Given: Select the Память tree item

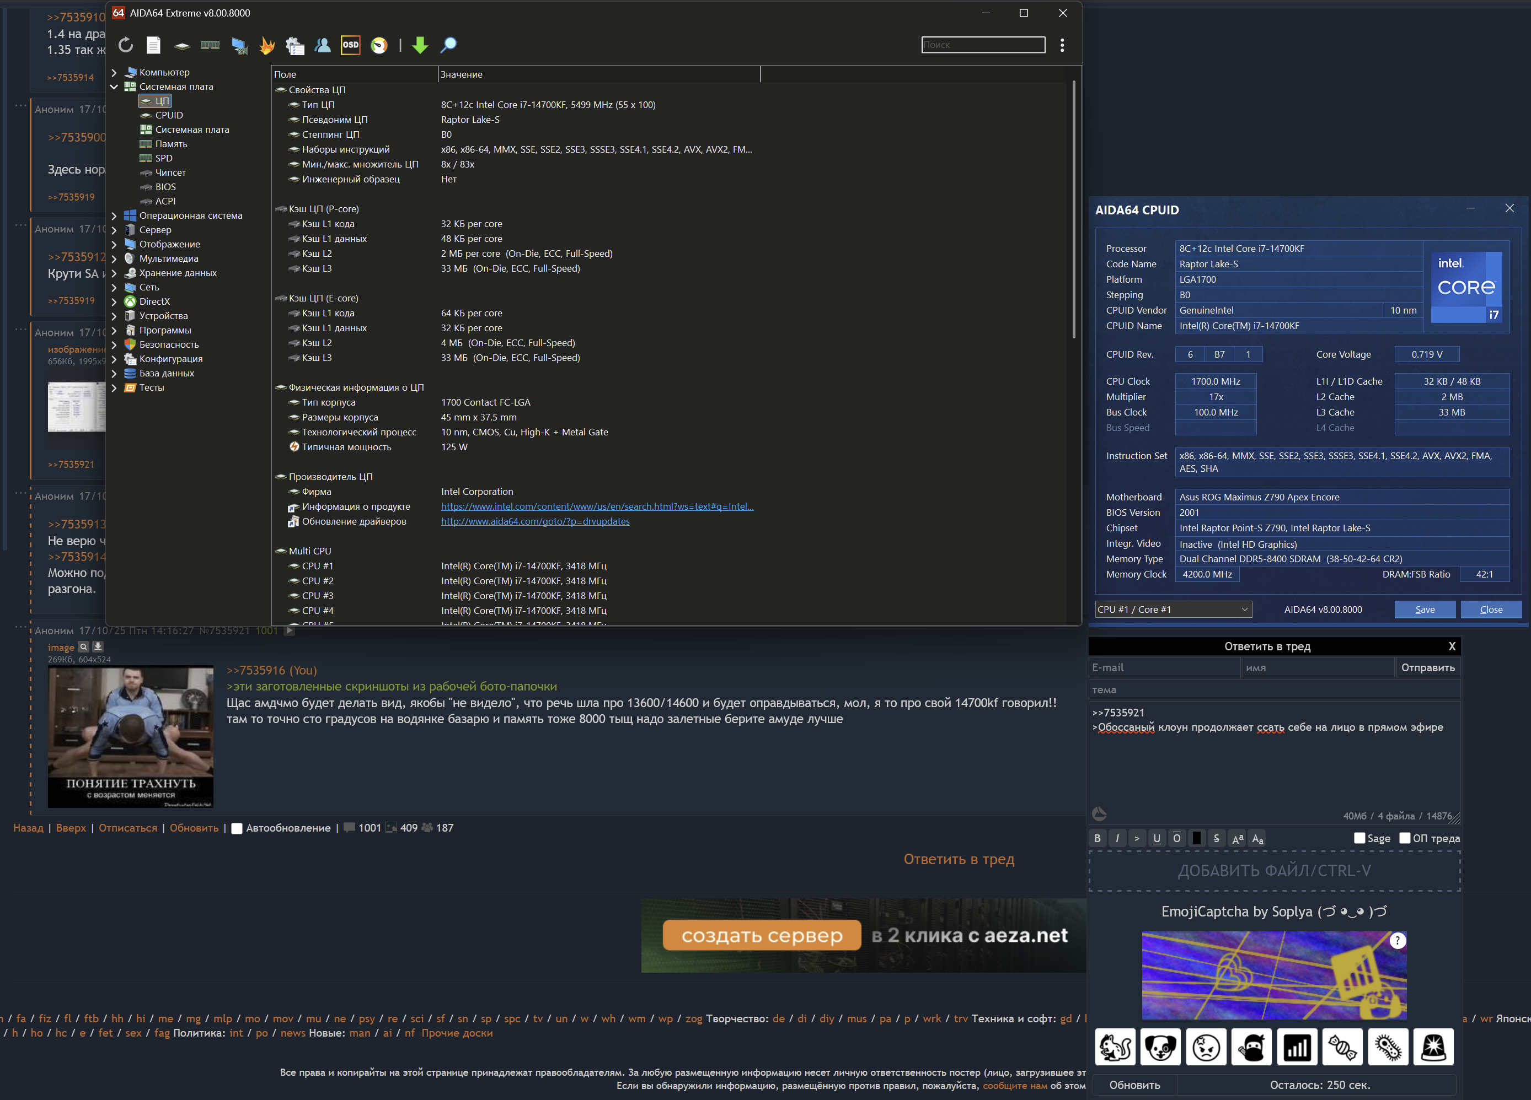Looking at the screenshot, I should pos(171,144).
